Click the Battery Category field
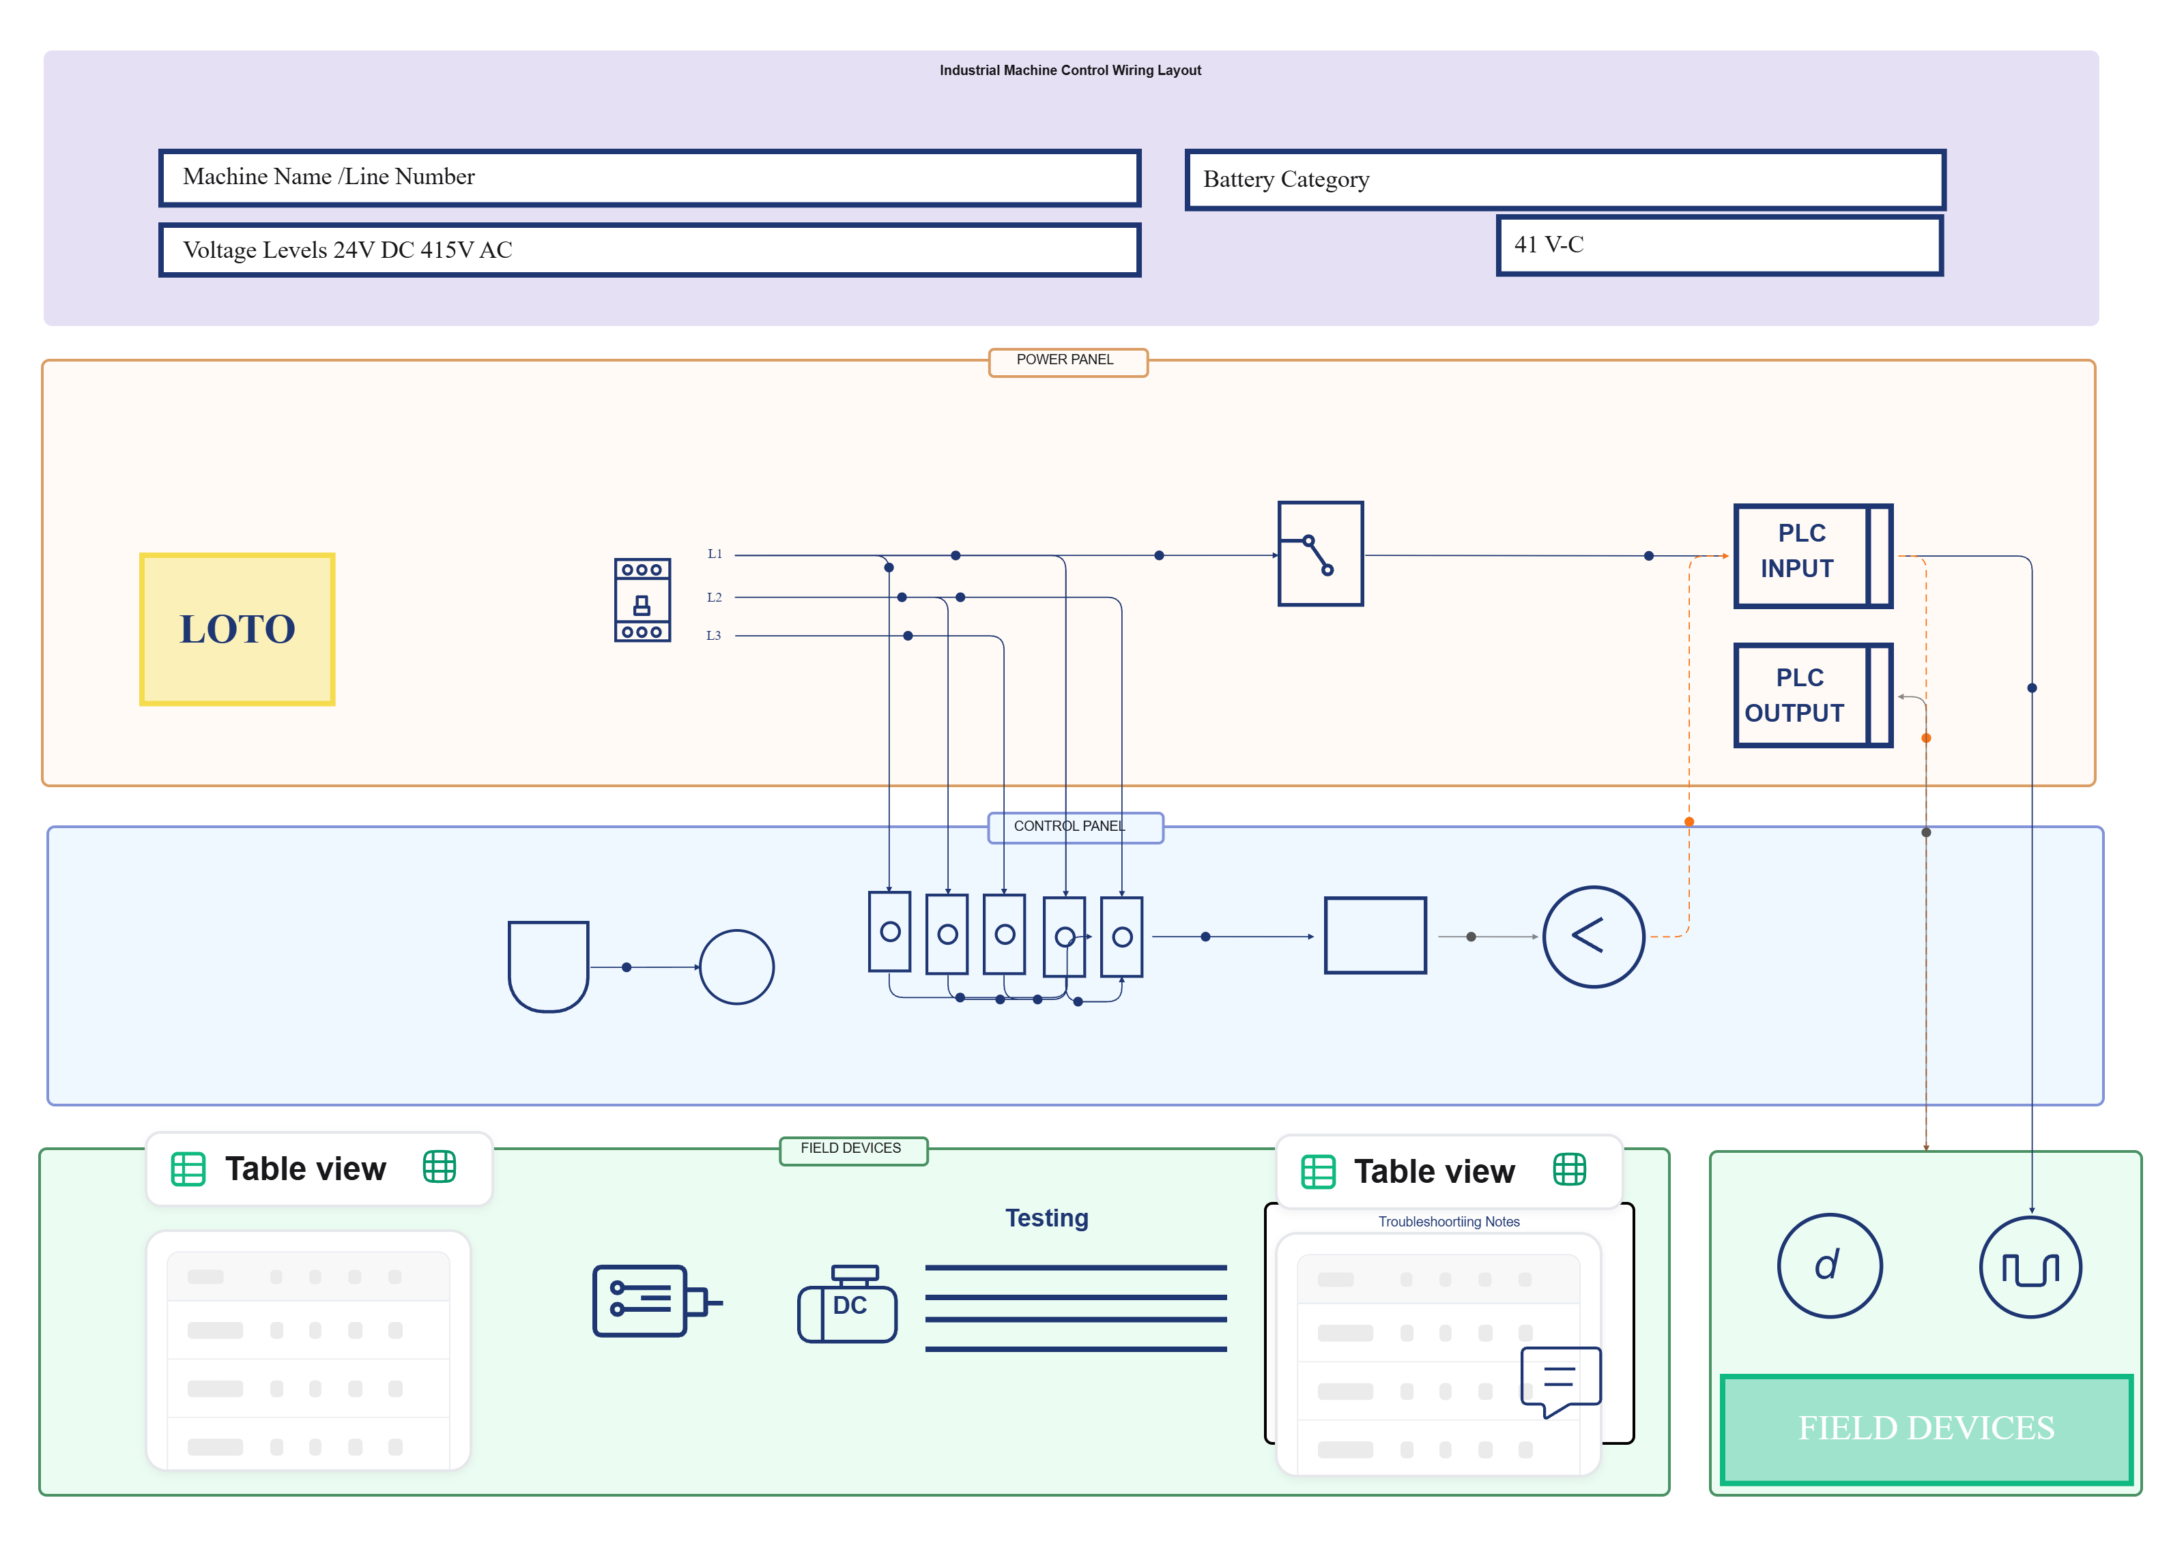Image resolution: width=2184 pixels, height=1543 pixels. 1565,179
